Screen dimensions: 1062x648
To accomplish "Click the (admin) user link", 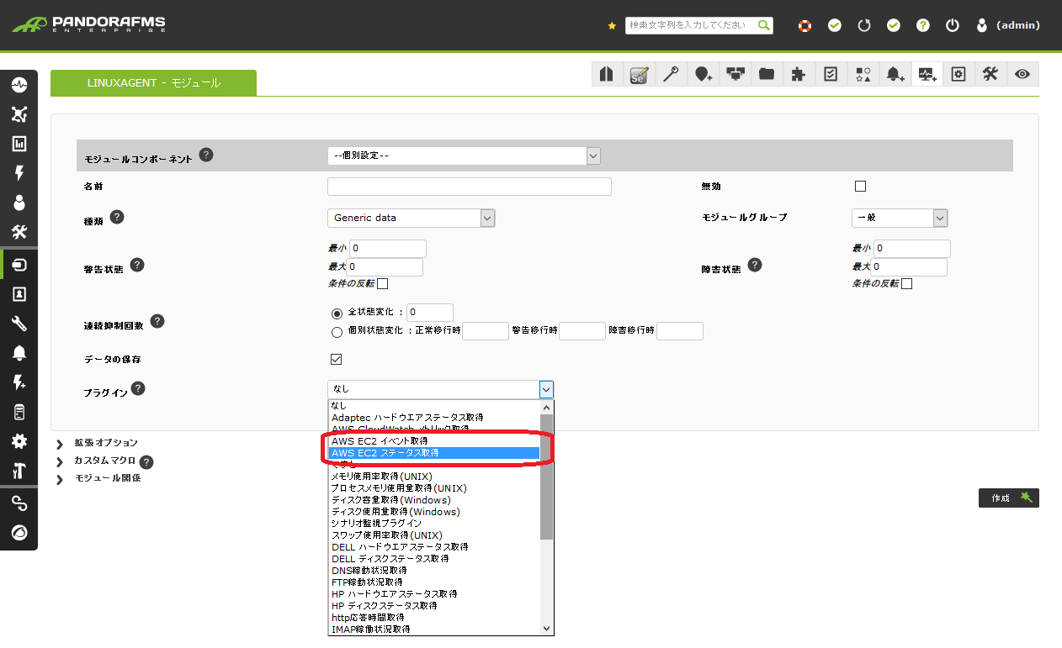I will click(1017, 25).
